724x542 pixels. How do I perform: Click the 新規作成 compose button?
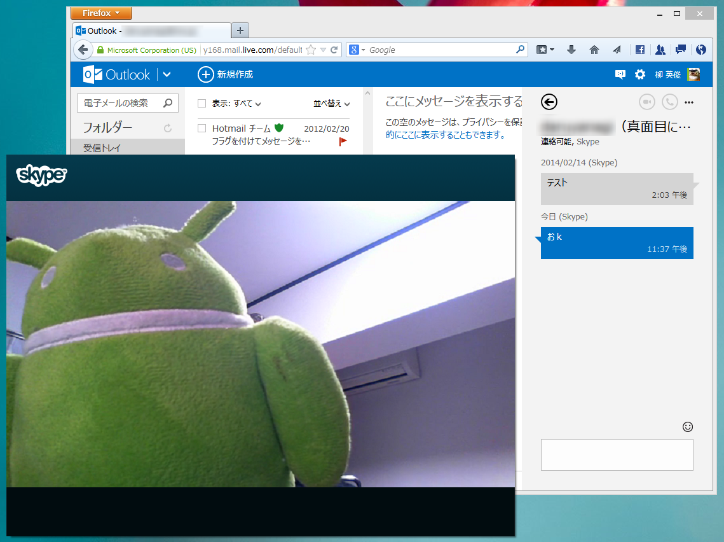click(x=226, y=74)
